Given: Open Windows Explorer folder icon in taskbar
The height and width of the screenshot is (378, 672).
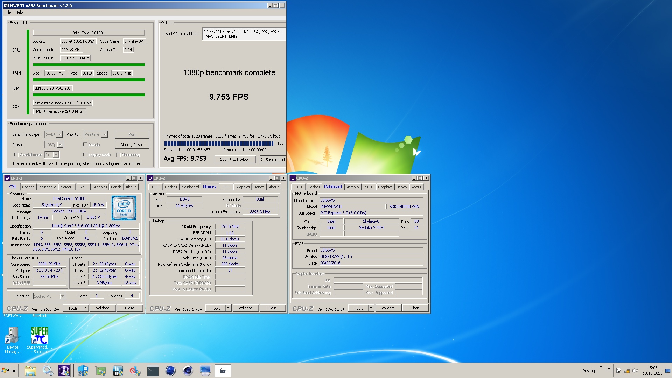Looking at the screenshot, I should point(30,371).
